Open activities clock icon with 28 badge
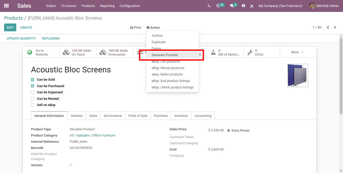Image resolution: width=343 pixels, height=173 pixels. pyautogui.click(x=220, y=5)
